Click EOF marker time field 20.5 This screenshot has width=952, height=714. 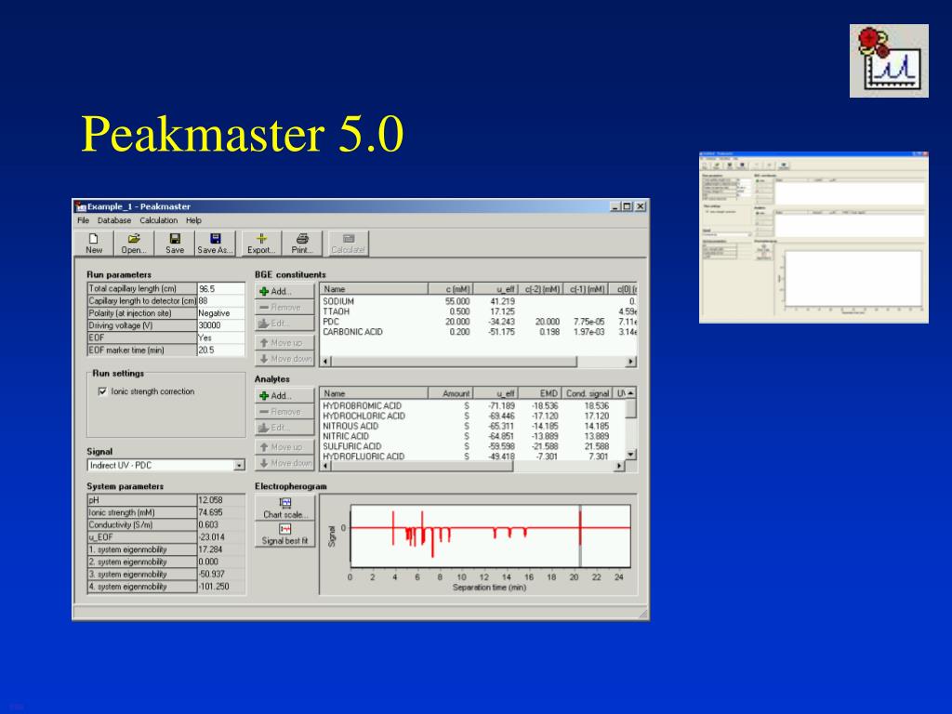click(x=221, y=350)
